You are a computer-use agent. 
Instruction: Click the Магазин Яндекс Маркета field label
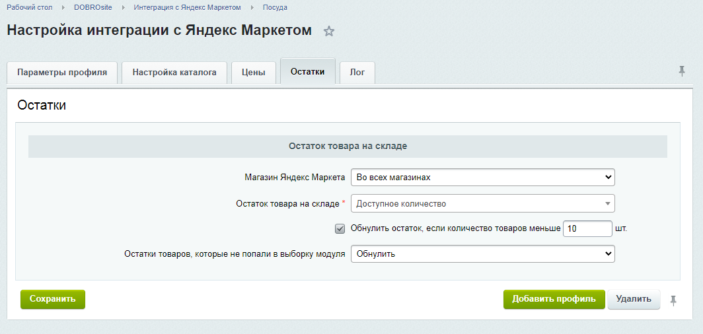click(x=295, y=178)
